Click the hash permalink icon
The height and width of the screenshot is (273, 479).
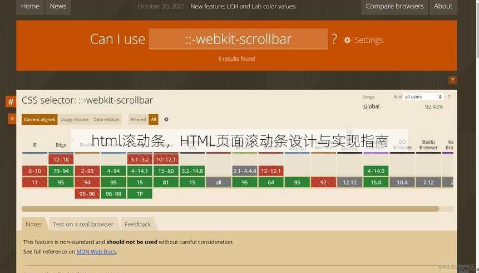(x=11, y=101)
